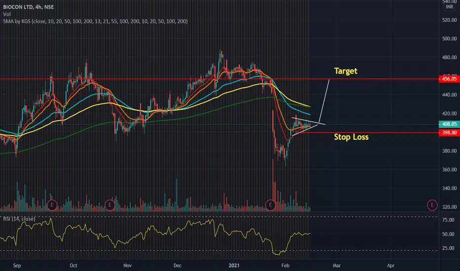Viewport: 460px width, 271px height.
Task: Open the late January earnings marker E
Action: (270, 205)
